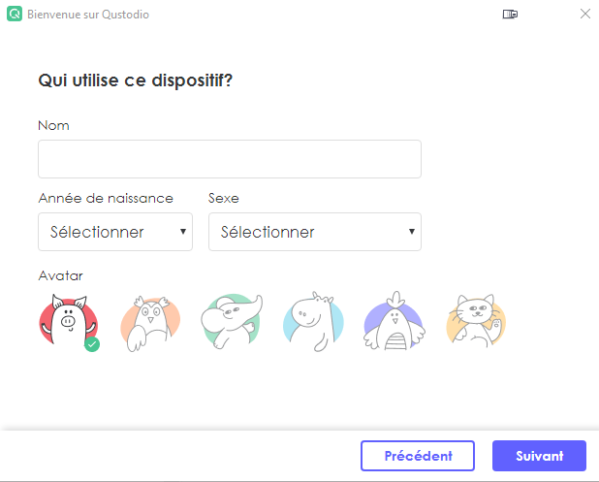The height and width of the screenshot is (482, 599).
Task: Select the pig avatar
Action: [x=69, y=322]
